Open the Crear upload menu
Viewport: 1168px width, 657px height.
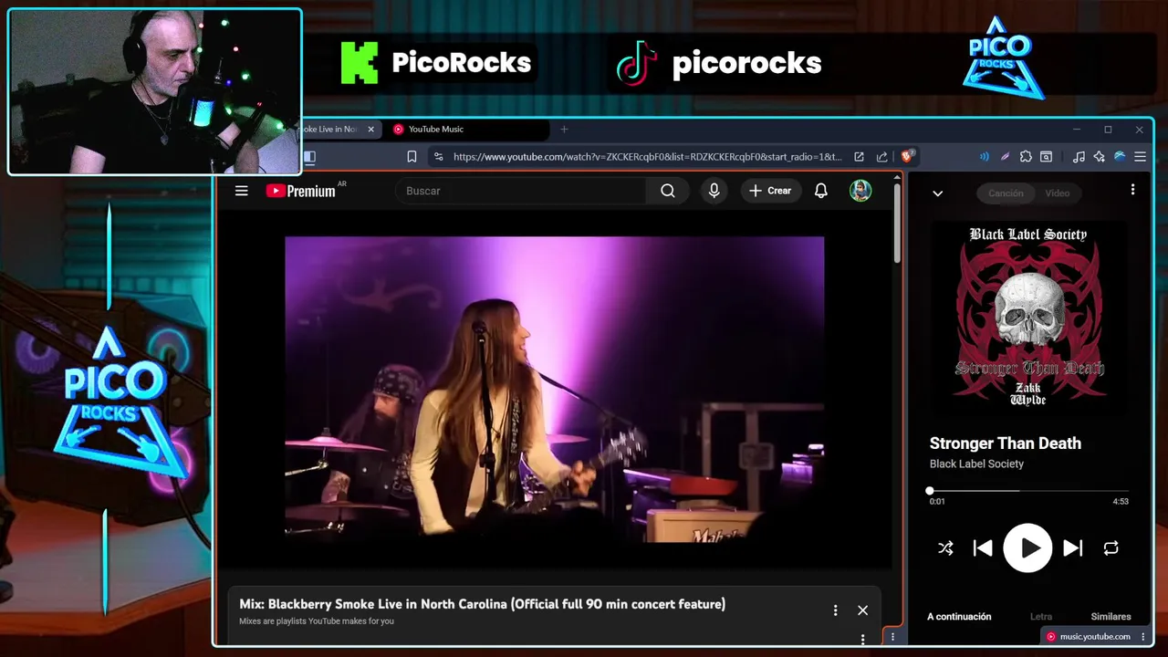point(771,191)
